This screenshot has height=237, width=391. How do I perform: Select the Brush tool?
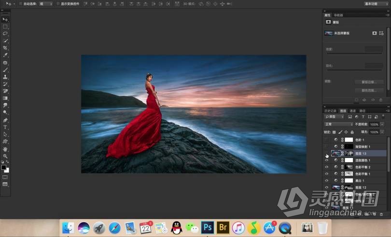[5, 70]
